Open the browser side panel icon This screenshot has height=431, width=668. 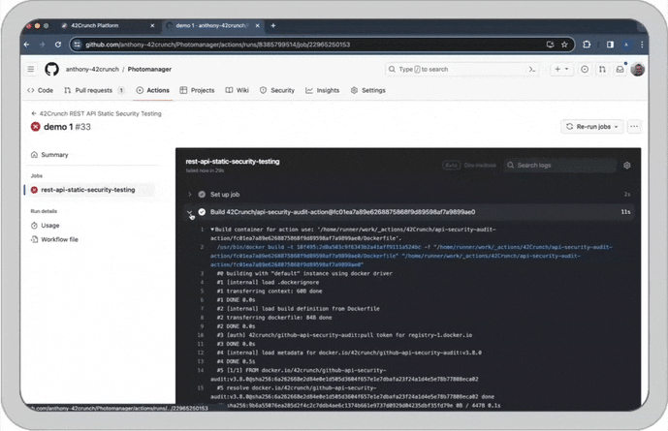click(610, 45)
